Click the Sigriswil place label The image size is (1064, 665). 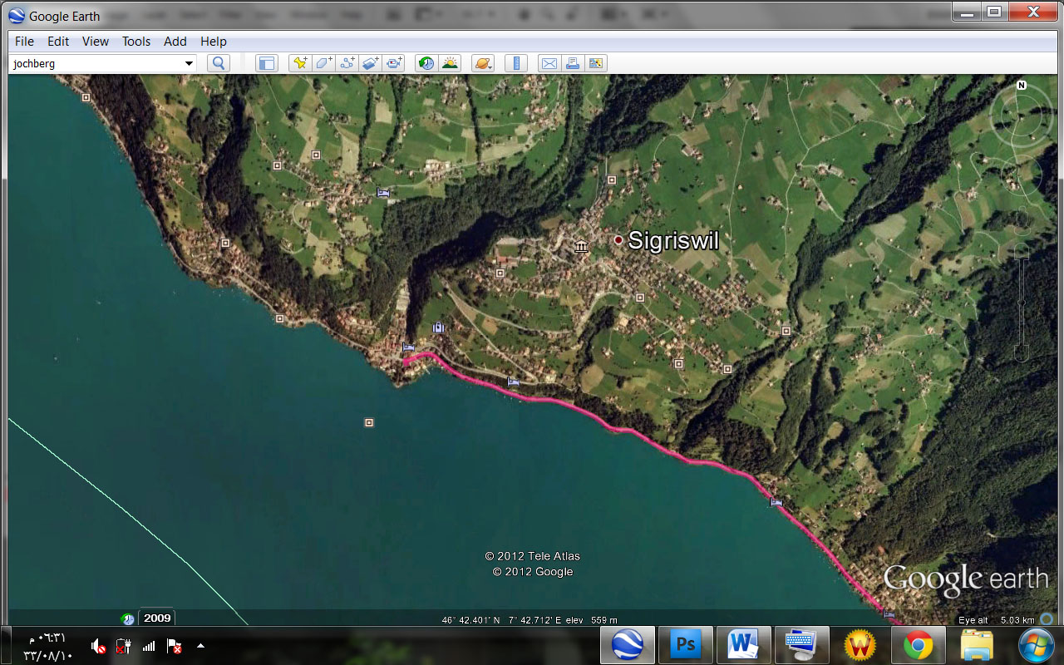[672, 241]
